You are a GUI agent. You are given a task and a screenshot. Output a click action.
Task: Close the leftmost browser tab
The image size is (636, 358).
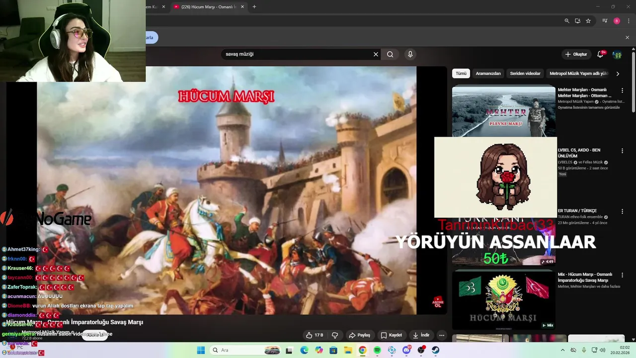163,7
